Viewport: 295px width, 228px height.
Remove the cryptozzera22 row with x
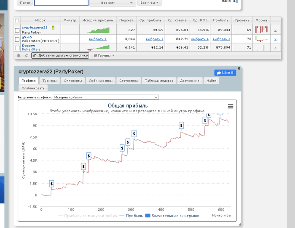[275, 30]
